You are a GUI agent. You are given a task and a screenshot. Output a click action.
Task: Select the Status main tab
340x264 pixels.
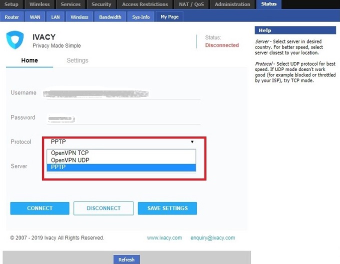click(x=269, y=4)
